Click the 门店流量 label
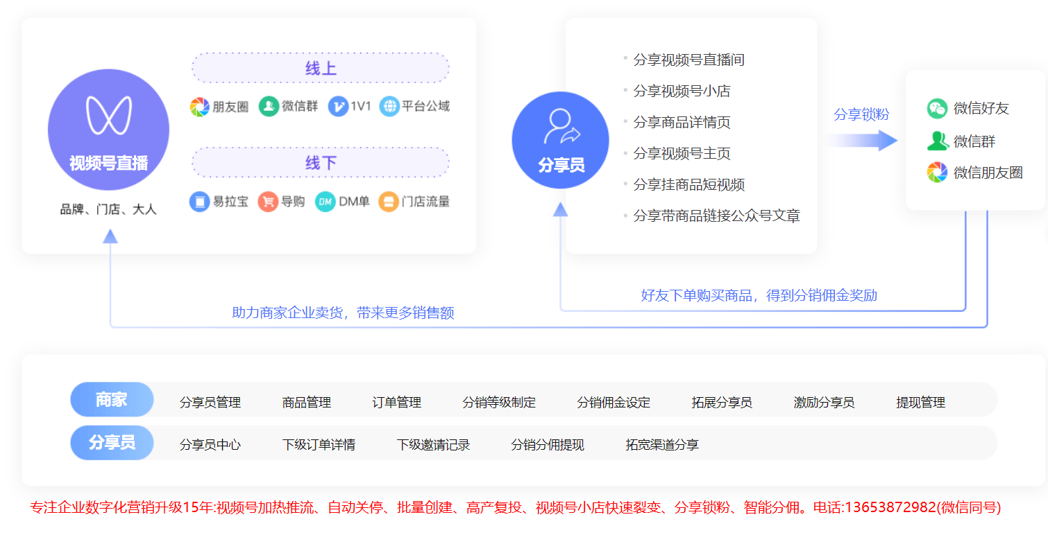The image size is (1048, 535). [x=425, y=202]
